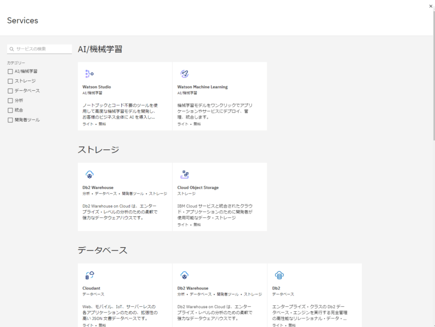435x327 pixels.
Task: Click the Db2 Warehouse icon under ストレージ
Action: click(89, 174)
